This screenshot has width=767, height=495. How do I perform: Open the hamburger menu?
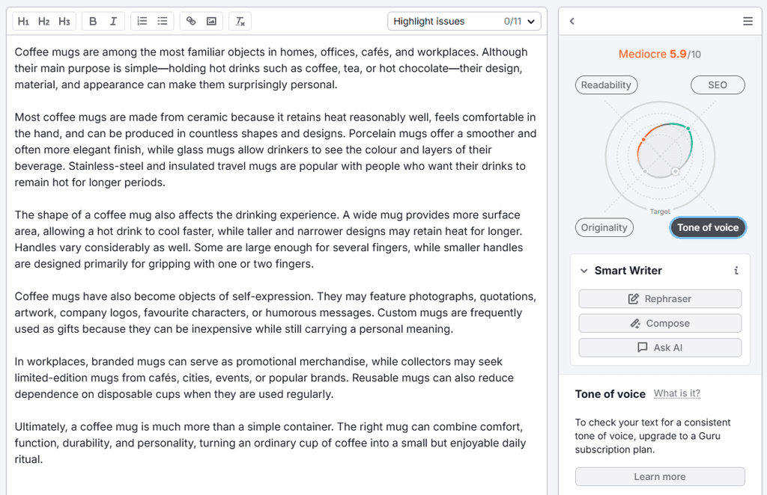748,22
